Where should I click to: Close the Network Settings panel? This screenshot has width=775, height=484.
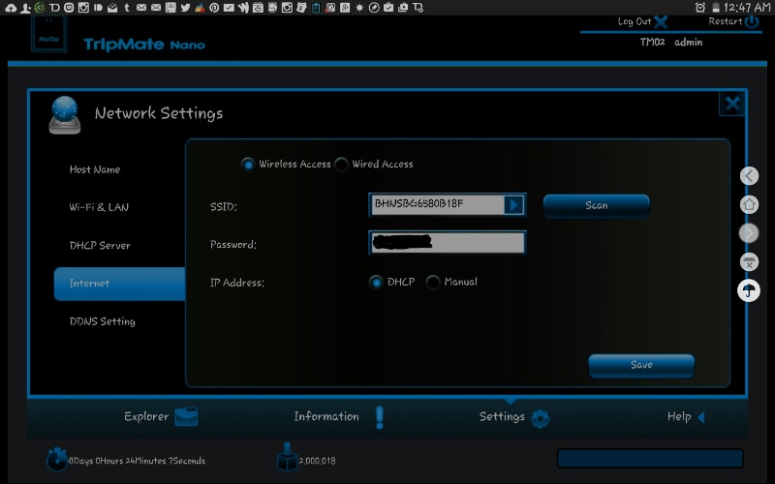(x=732, y=104)
